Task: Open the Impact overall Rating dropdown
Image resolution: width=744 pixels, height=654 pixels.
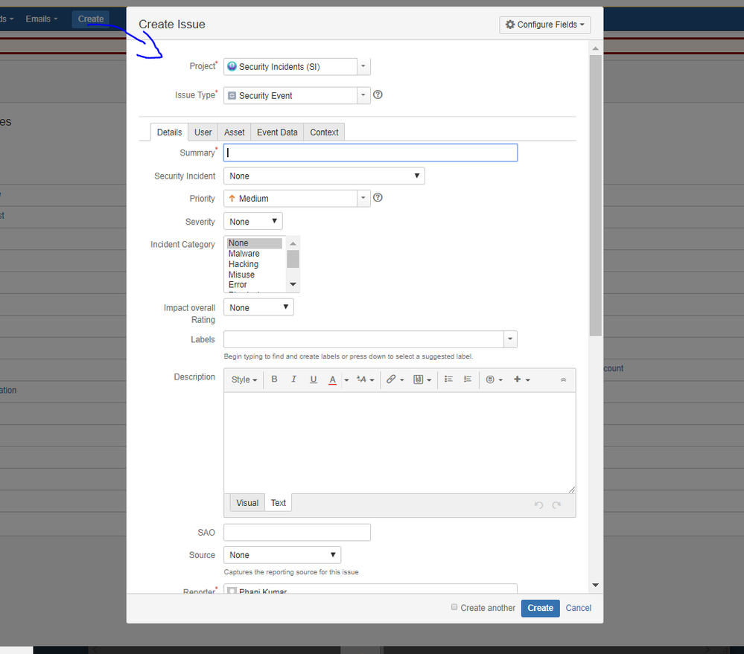Action: [258, 307]
